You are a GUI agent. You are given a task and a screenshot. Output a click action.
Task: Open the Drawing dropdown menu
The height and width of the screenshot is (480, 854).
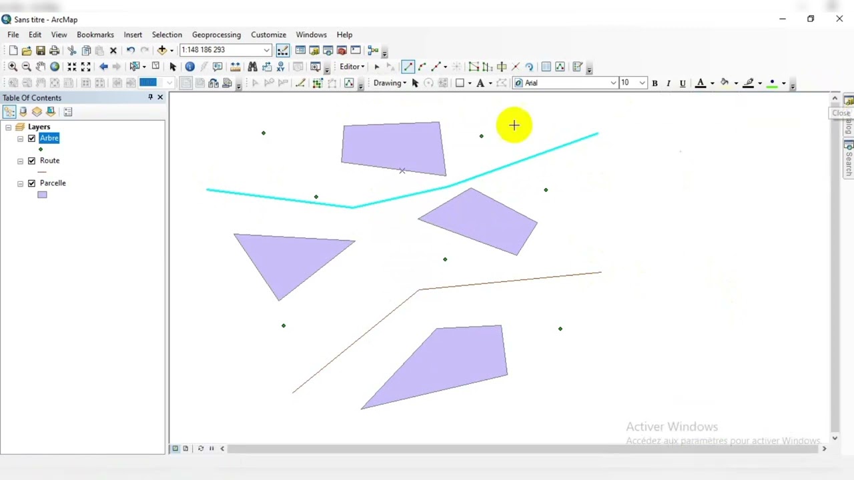(390, 83)
